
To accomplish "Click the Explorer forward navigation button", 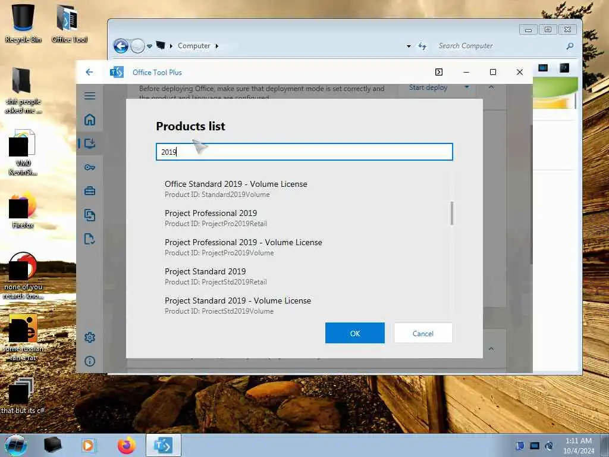I will click(137, 46).
